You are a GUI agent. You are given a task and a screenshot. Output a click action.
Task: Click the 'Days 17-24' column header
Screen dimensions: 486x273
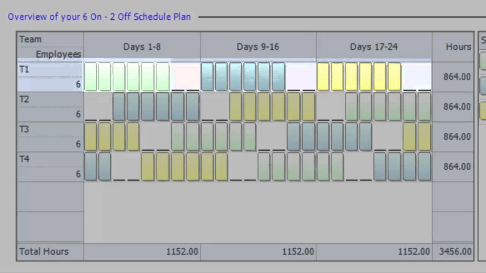(x=374, y=47)
